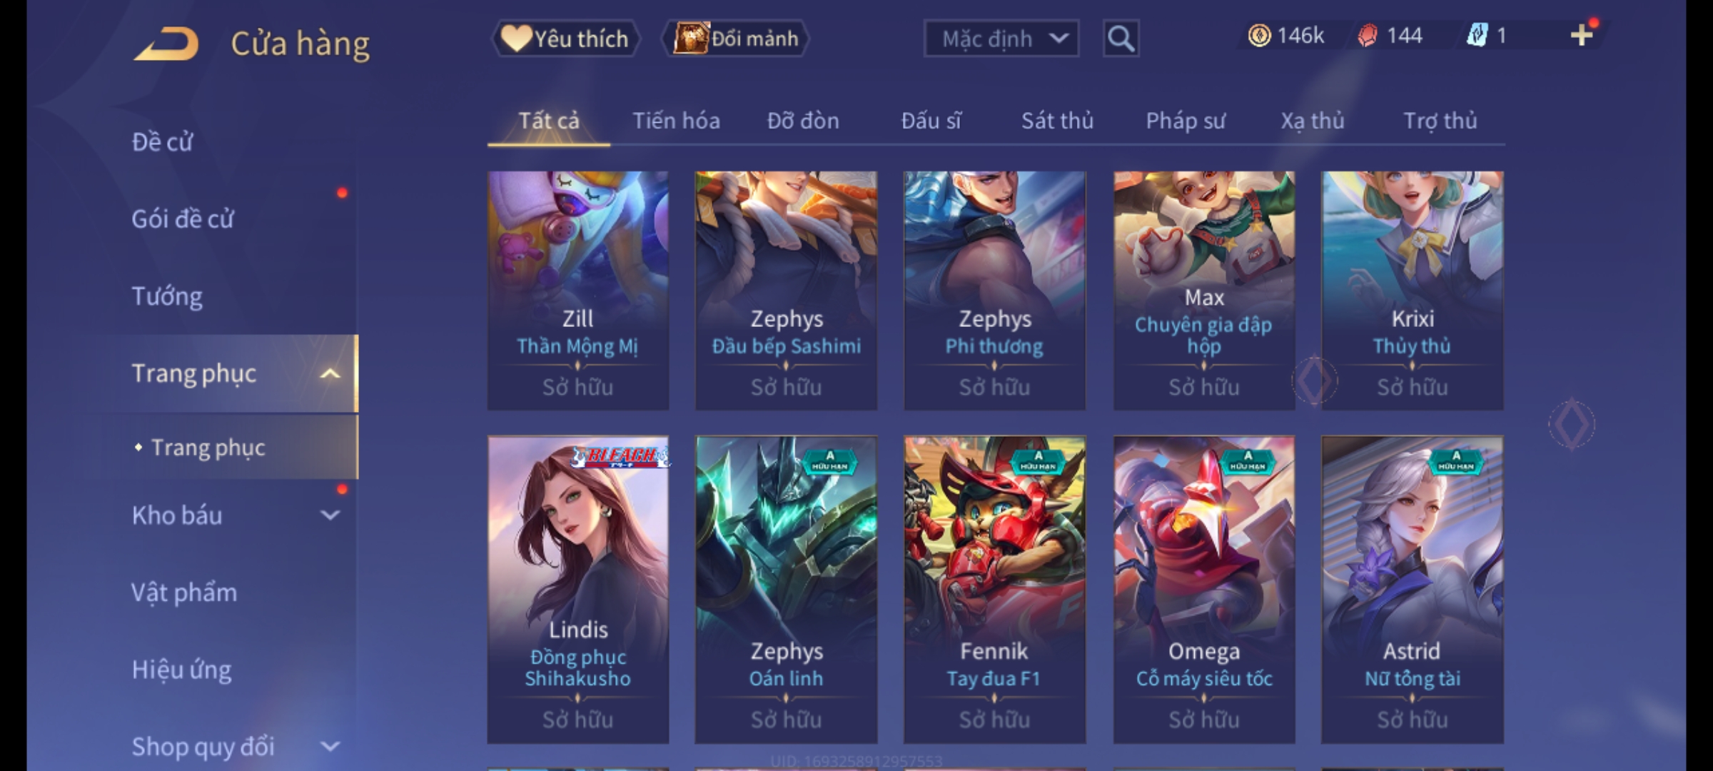The image size is (1713, 771).
Task: Open Đổi mảnh fragment exchange
Action: 736,39
